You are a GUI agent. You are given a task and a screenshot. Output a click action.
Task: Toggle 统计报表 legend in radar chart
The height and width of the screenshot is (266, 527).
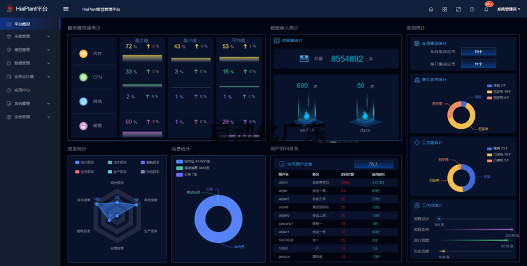[84, 163]
